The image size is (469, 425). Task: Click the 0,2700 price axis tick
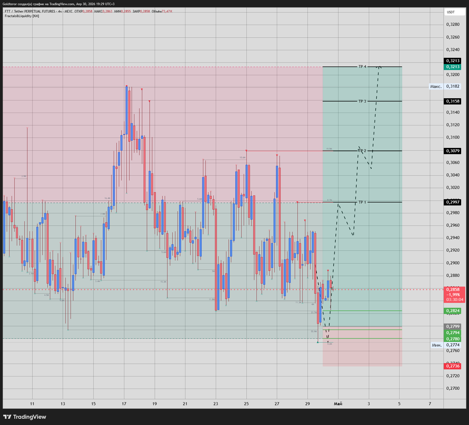(x=453, y=388)
